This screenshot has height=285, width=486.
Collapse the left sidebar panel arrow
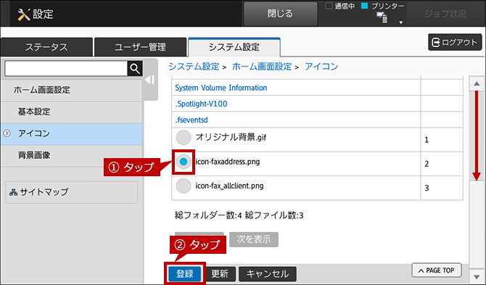pyautogui.click(x=150, y=80)
